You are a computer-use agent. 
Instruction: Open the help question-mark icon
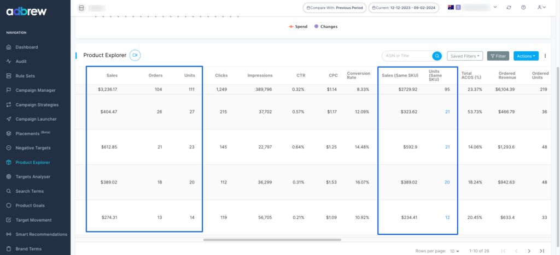coord(523,8)
